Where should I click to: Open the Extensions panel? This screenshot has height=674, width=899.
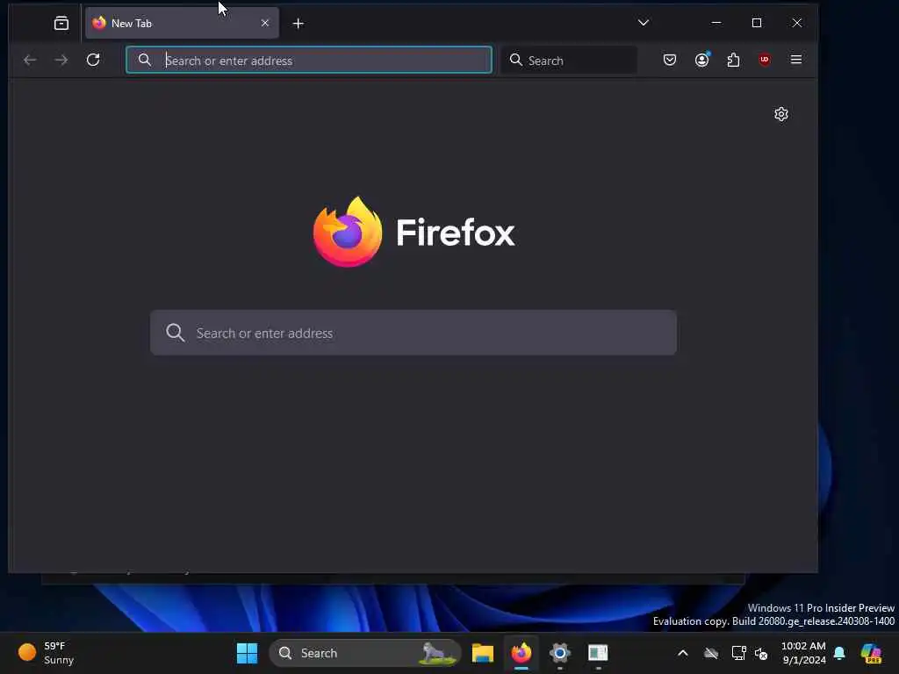(x=733, y=60)
